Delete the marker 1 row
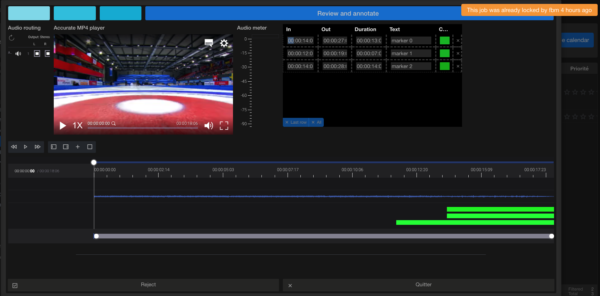600x296 pixels. [458, 53]
